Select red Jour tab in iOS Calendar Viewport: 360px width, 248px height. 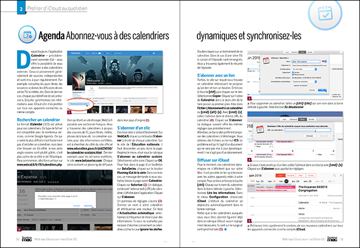click(280, 176)
